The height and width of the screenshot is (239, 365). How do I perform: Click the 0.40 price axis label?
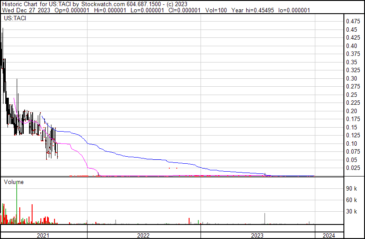tap(351, 46)
